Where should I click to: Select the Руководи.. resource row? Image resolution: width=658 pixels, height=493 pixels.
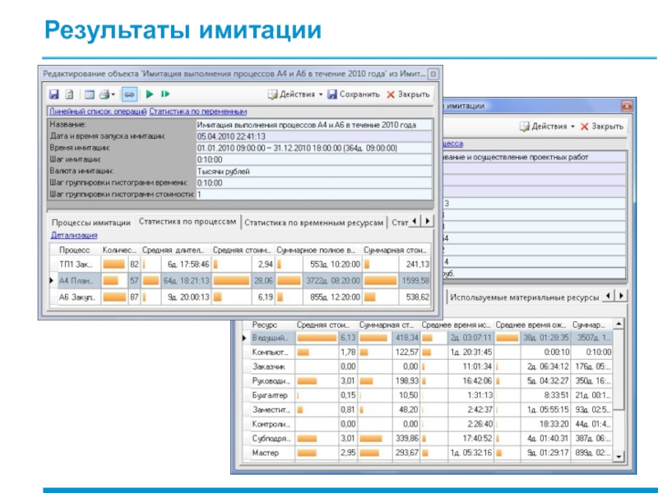tap(428, 381)
